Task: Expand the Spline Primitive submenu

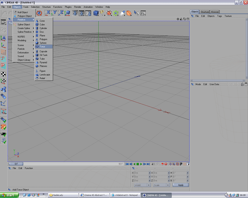Action: [24, 32]
